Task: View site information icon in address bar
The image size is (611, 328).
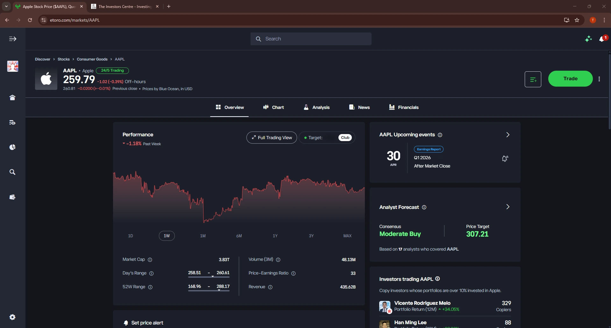Action: 44,20
